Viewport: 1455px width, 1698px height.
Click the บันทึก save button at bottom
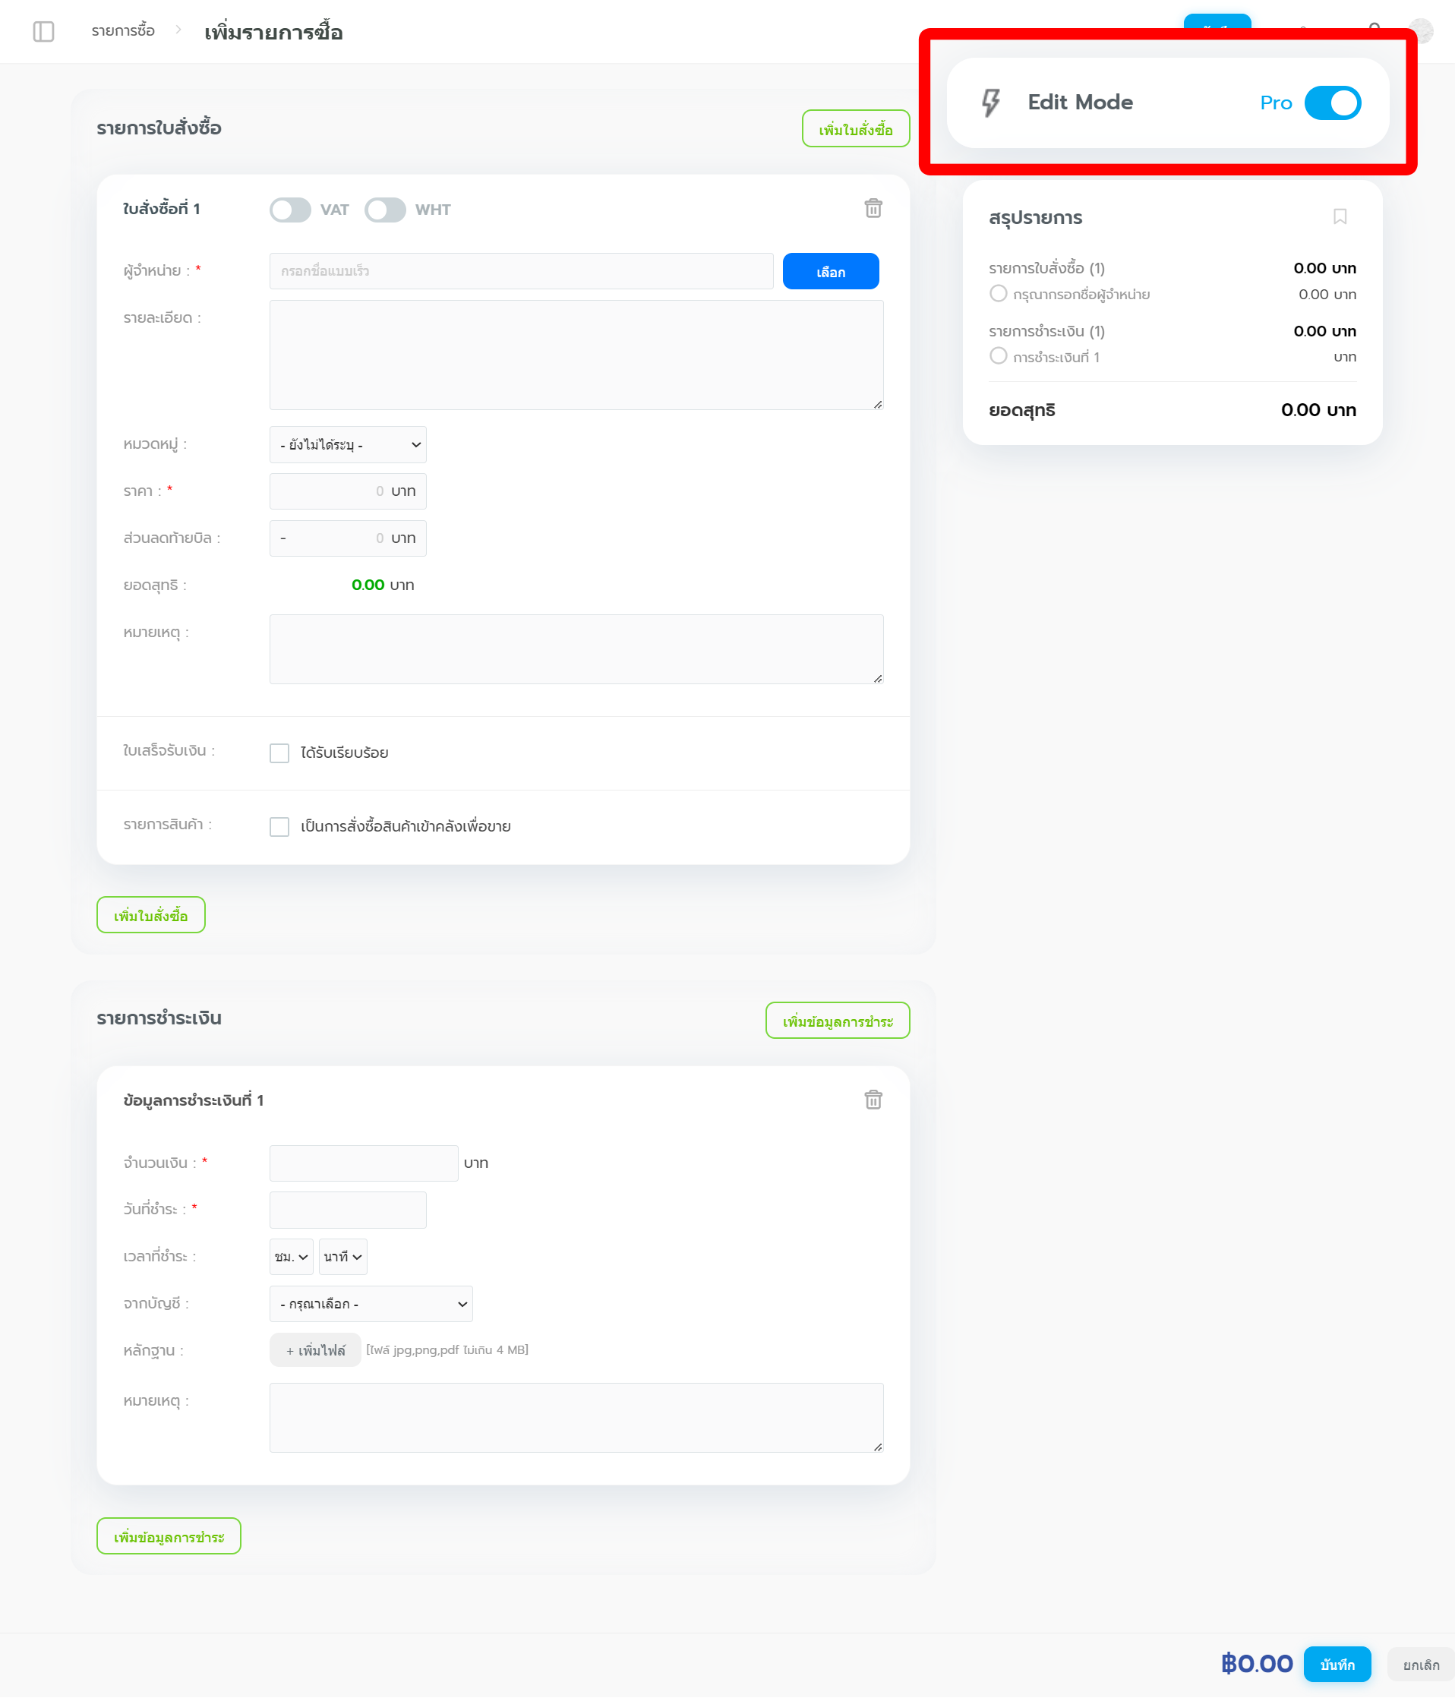pos(1336,1665)
